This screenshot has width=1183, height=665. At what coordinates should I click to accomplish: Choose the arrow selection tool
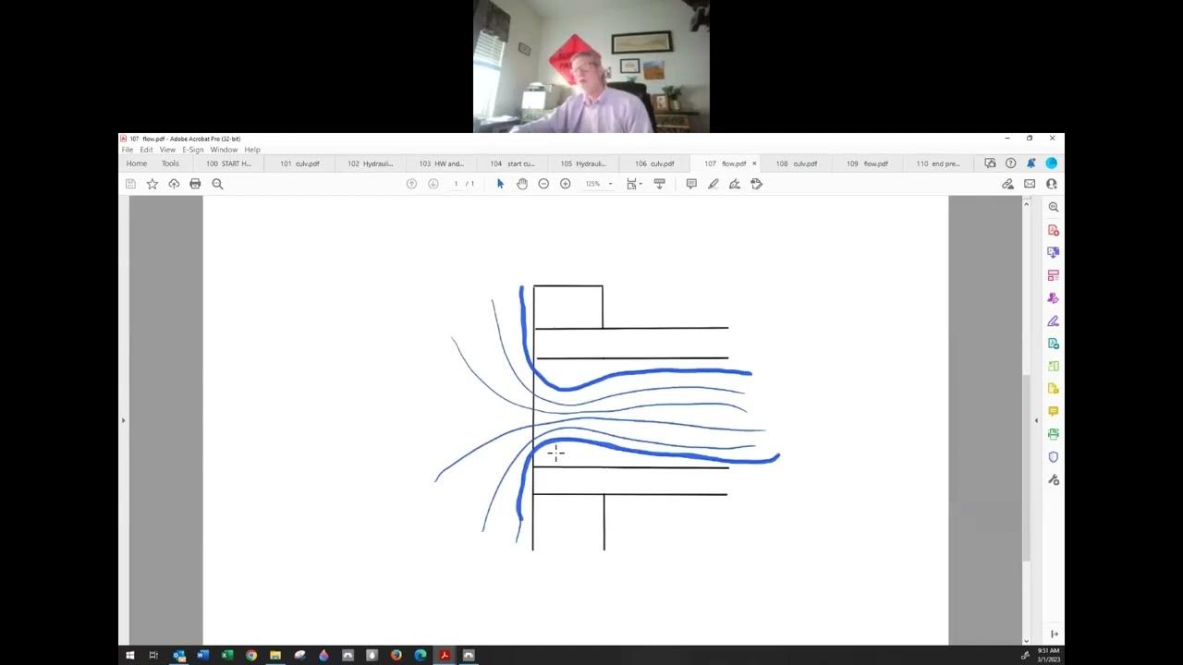point(500,184)
